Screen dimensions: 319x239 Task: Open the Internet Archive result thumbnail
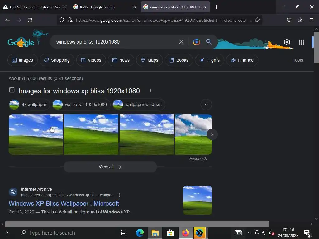(197, 200)
